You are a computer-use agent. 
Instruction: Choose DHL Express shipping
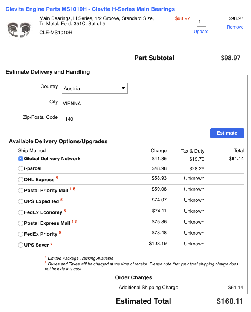tap(21, 180)
